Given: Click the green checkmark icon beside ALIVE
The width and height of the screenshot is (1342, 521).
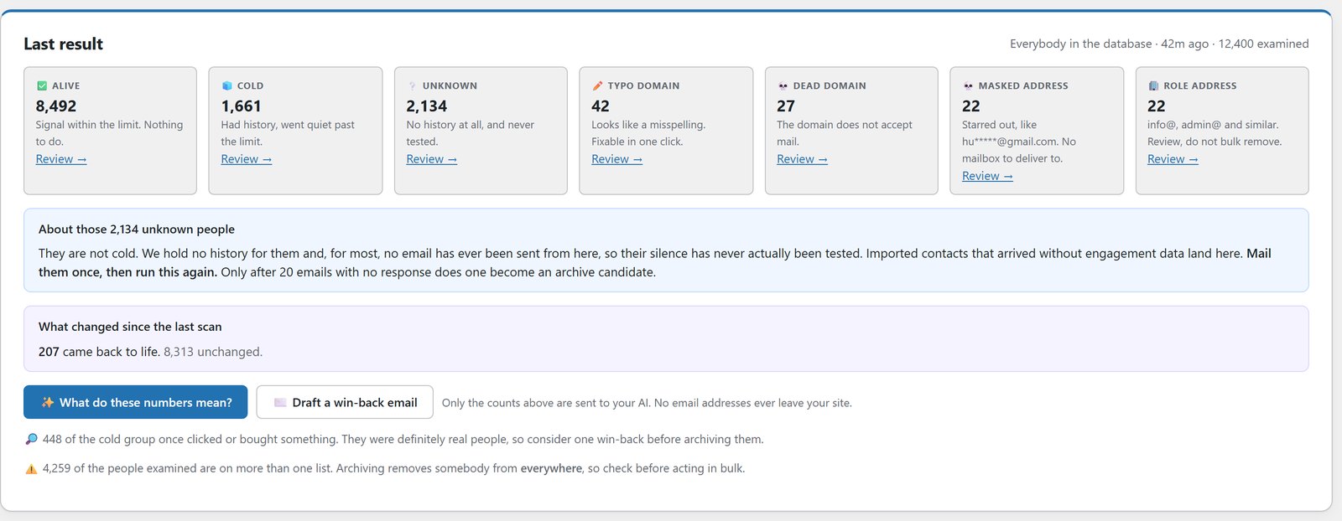Looking at the screenshot, I should click(42, 85).
